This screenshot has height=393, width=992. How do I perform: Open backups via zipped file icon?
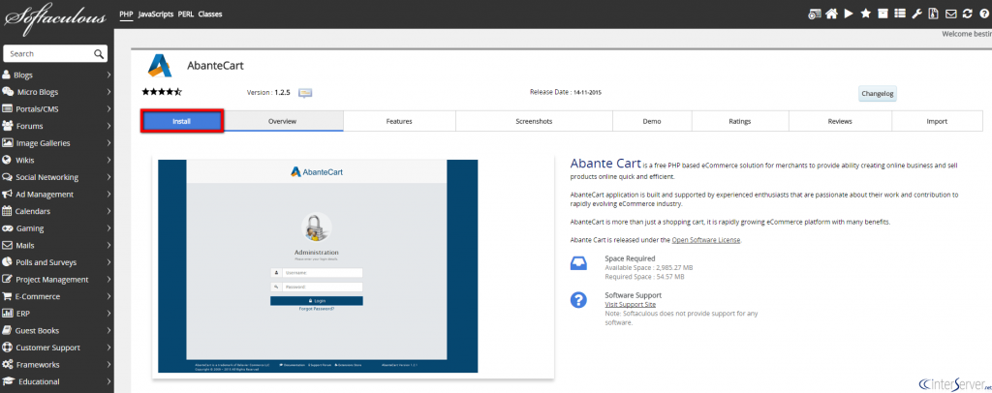(x=933, y=14)
